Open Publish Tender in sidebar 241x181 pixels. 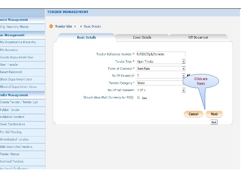point(22,110)
